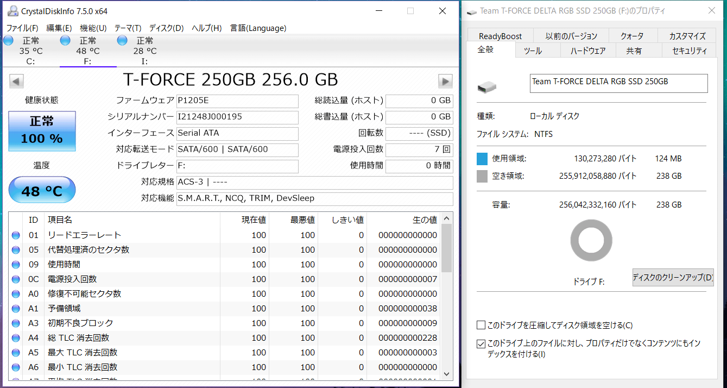The width and height of the screenshot is (727, 388).
Task: Open the 言語(Language) menu
Action: point(258,28)
